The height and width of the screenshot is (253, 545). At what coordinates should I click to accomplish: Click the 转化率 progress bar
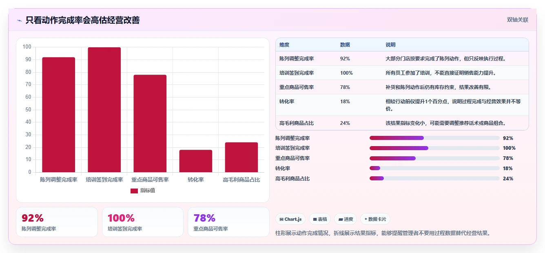coord(434,168)
